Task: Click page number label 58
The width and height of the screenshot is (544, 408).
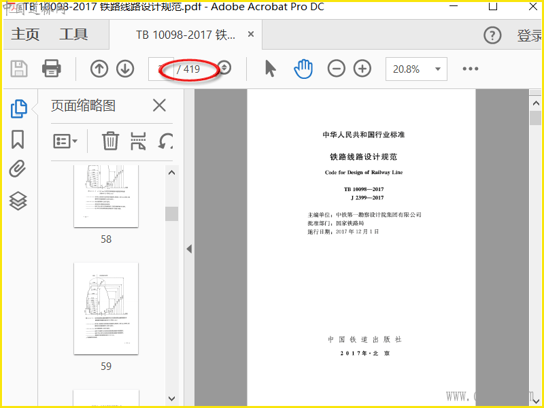Action: [x=106, y=239]
